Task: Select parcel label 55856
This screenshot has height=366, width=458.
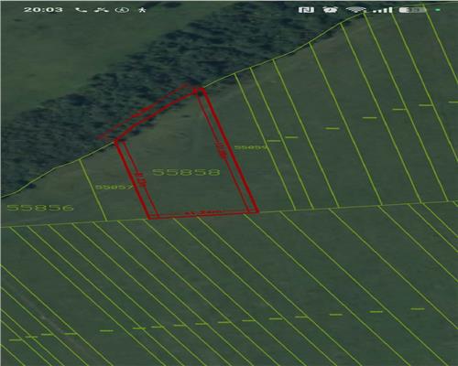Action: (x=40, y=208)
